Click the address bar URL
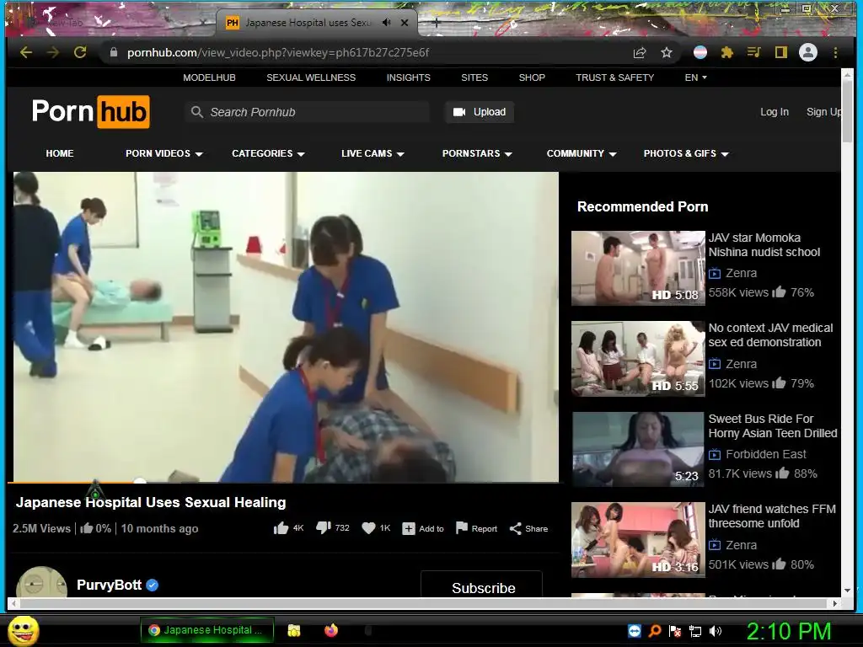The width and height of the screenshot is (863, 647). 278,52
